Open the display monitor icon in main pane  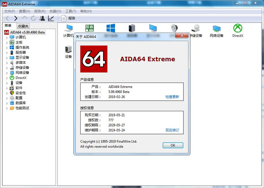click(x=153, y=28)
